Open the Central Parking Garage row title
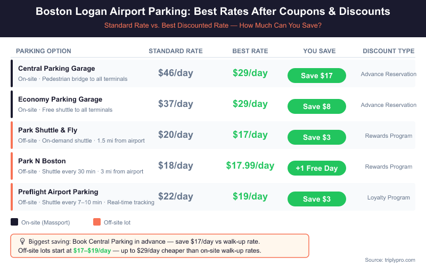The image size is (426, 266). coord(56,69)
